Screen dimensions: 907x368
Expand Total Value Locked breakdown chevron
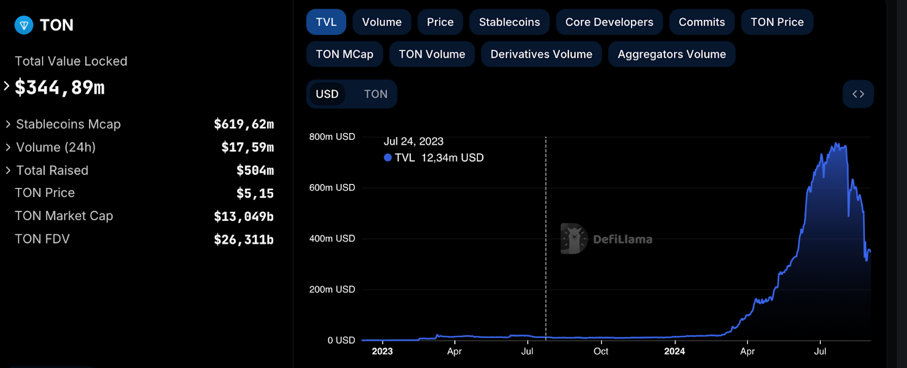[x=7, y=86]
